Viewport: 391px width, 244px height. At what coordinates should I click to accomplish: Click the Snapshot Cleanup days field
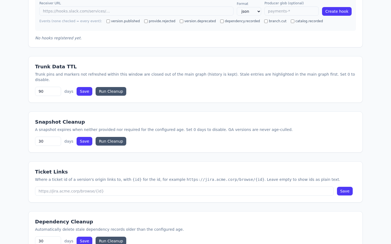[48, 141]
